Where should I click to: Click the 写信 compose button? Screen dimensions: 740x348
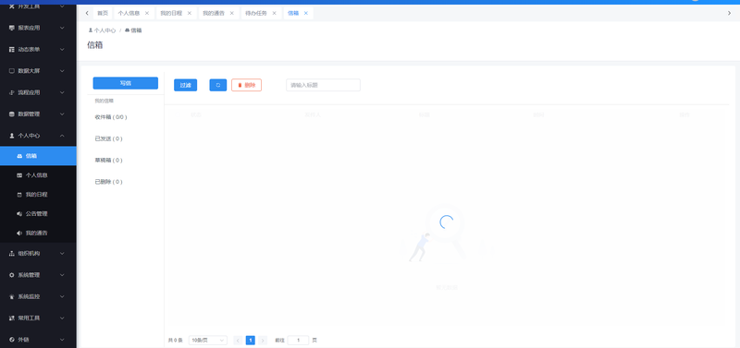click(x=126, y=83)
